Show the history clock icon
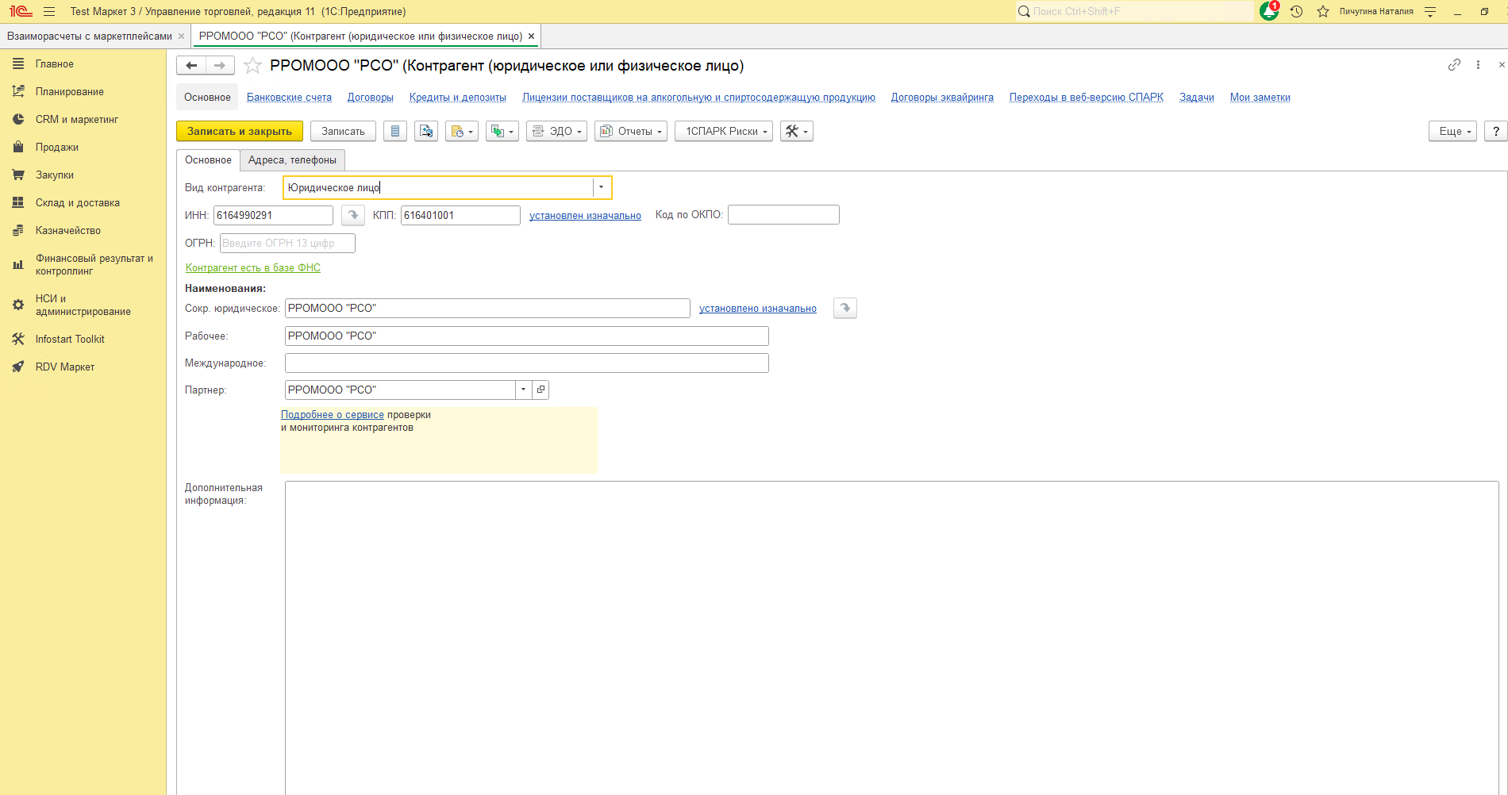Image resolution: width=1508 pixels, height=795 pixels. click(1297, 12)
